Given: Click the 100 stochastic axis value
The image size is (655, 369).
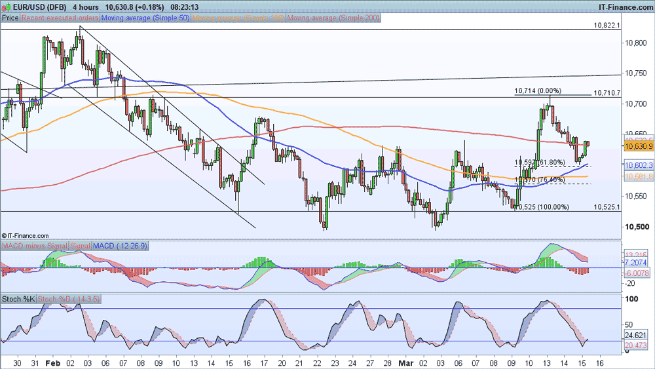Looking at the screenshot, I should (x=631, y=299).
